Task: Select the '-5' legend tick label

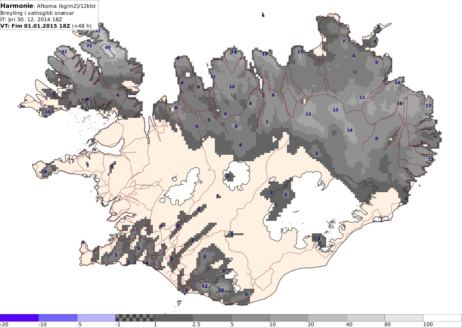Action: point(79,324)
